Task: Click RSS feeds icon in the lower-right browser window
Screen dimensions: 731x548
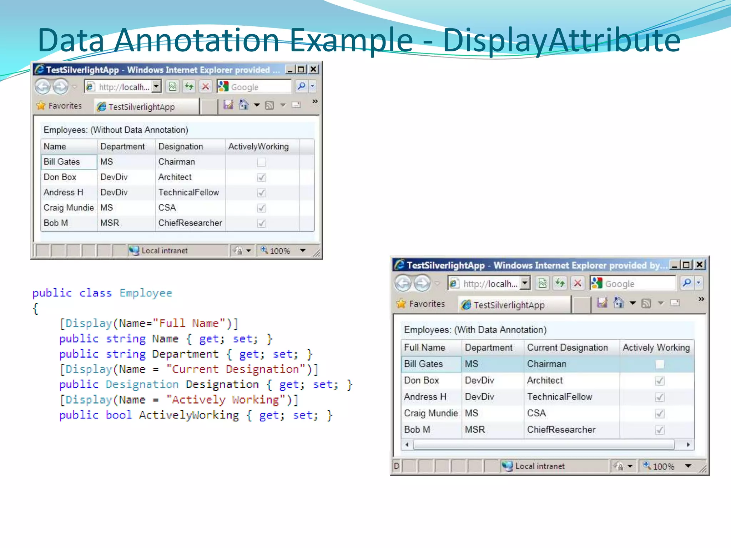Action: tap(646, 303)
